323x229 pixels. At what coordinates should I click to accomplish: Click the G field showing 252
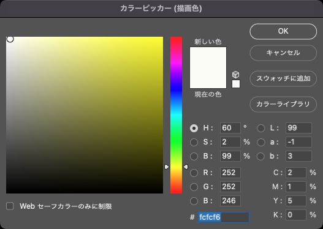pyautogui.click(x=230, y=187)
